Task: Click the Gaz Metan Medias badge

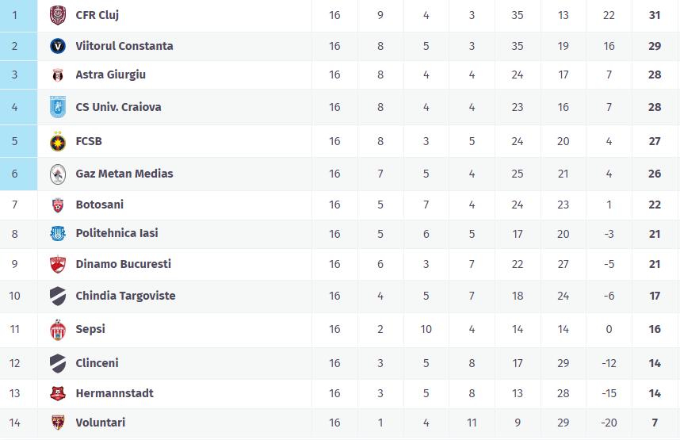Action: 58,174
